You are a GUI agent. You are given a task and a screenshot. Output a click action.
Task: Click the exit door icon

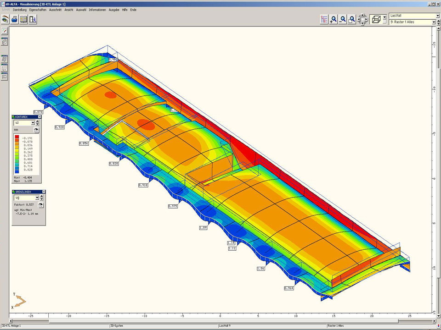tap(33, 19)
